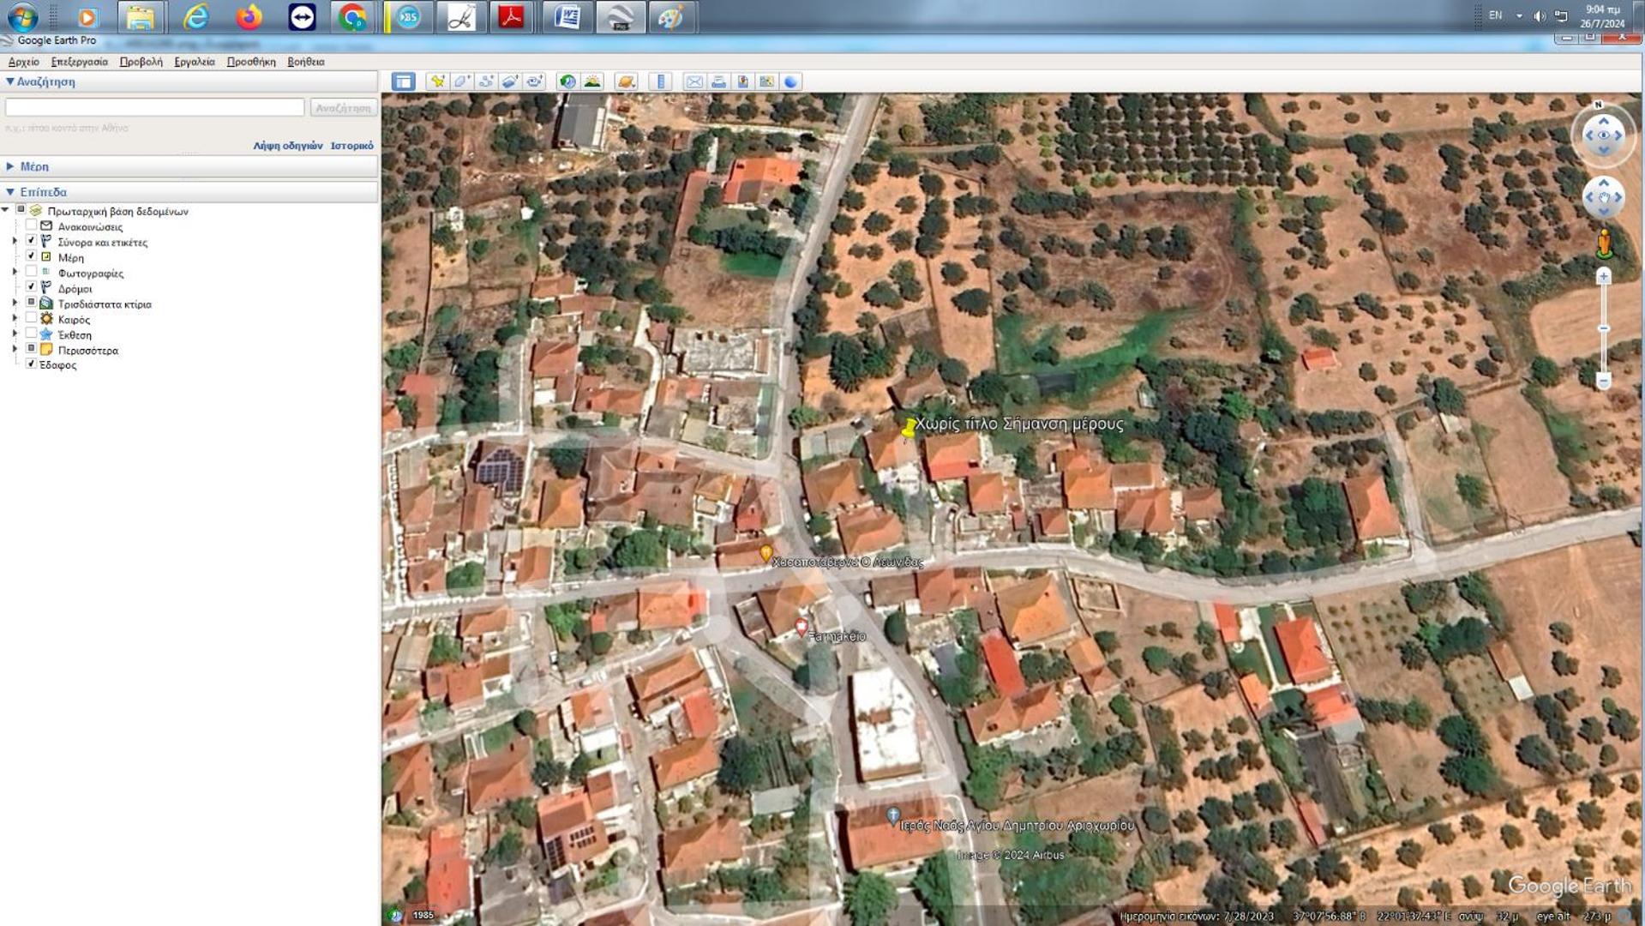The image size is (1645, 926).
Task: Select the Ruler tool
Action: [x=660, y=81]
